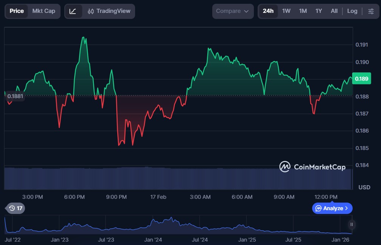Screen dimensions: 381x245
Task: Toggle the Log scale option
Action: [352, 11]
